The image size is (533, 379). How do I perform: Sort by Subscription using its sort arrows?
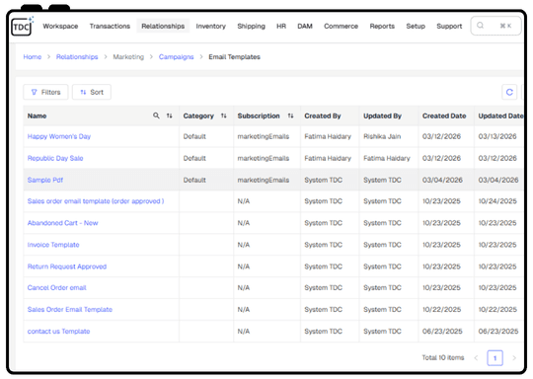tap(290, 115)
